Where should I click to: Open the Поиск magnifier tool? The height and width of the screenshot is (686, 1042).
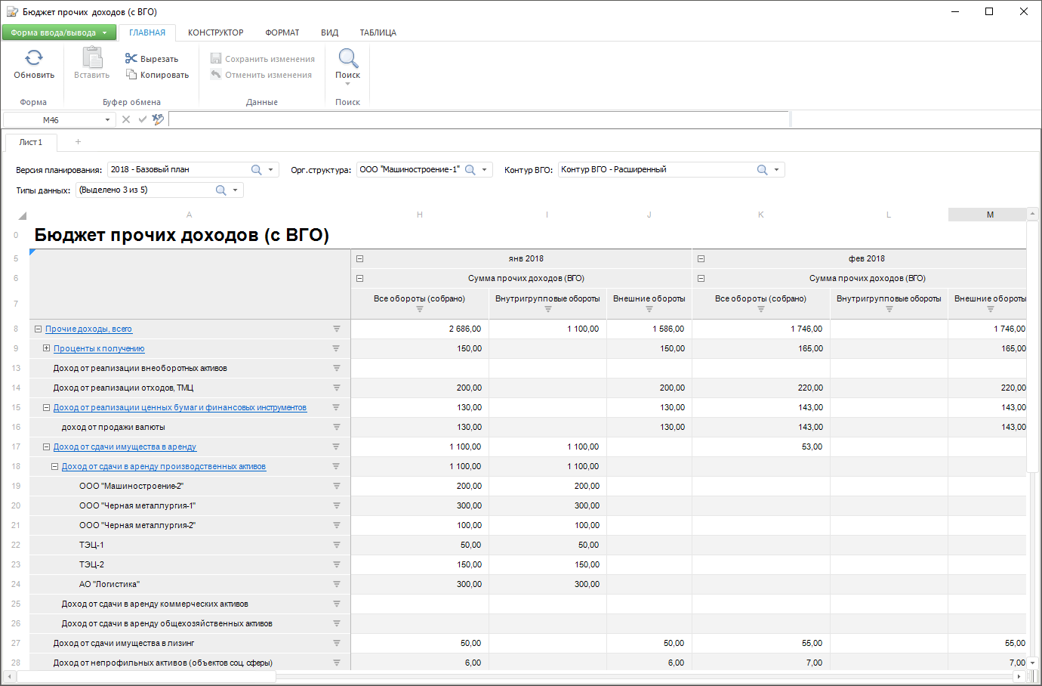(x=347, y=58)
